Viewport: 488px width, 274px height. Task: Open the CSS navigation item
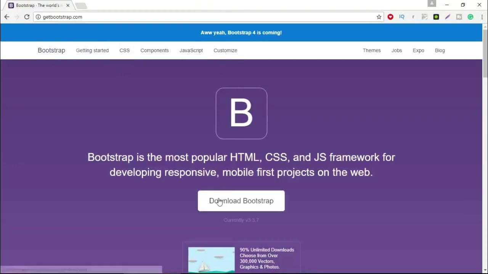click(x=125, y=50)
